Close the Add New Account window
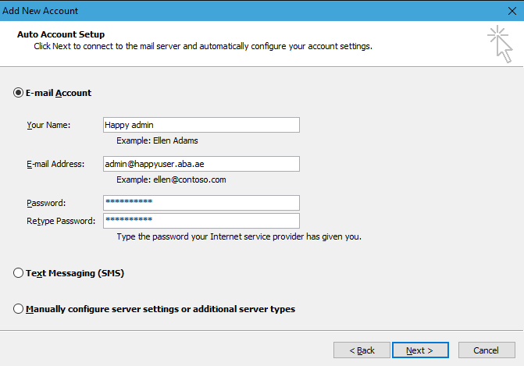The height and width of the screenshot is (366, 524). [x=512, y=11]
